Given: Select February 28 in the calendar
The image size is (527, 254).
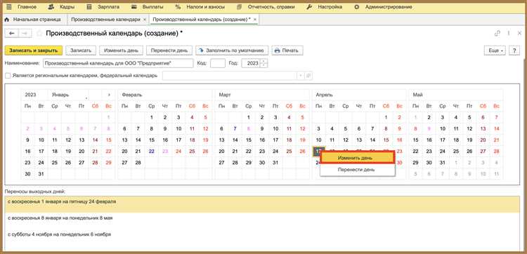Looking at the screenshot, I should click(138, 162).
